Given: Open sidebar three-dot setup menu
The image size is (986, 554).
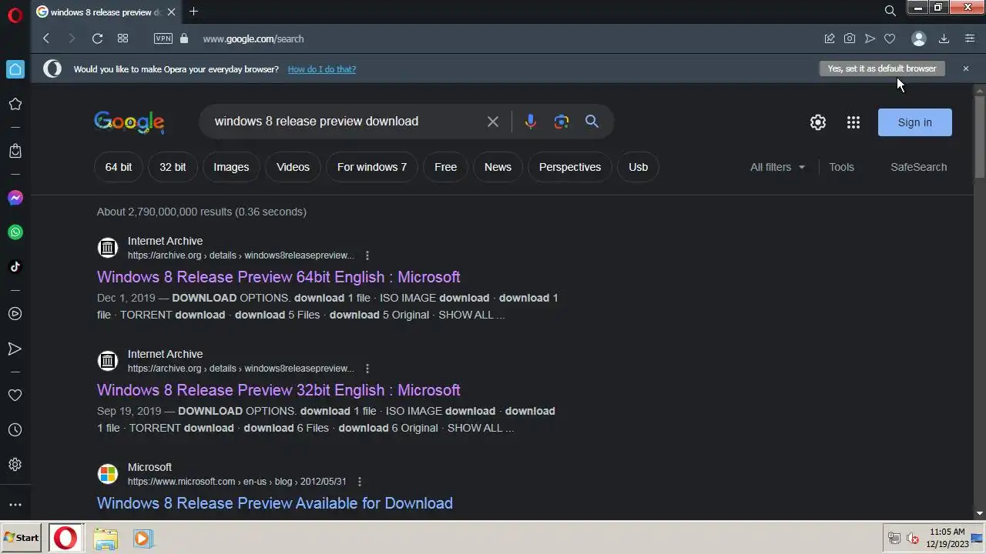Looking at the screenshot, I should (15, 506).
